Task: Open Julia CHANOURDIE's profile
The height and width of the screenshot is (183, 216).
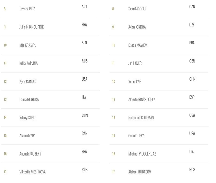Action: pos(31,27)
